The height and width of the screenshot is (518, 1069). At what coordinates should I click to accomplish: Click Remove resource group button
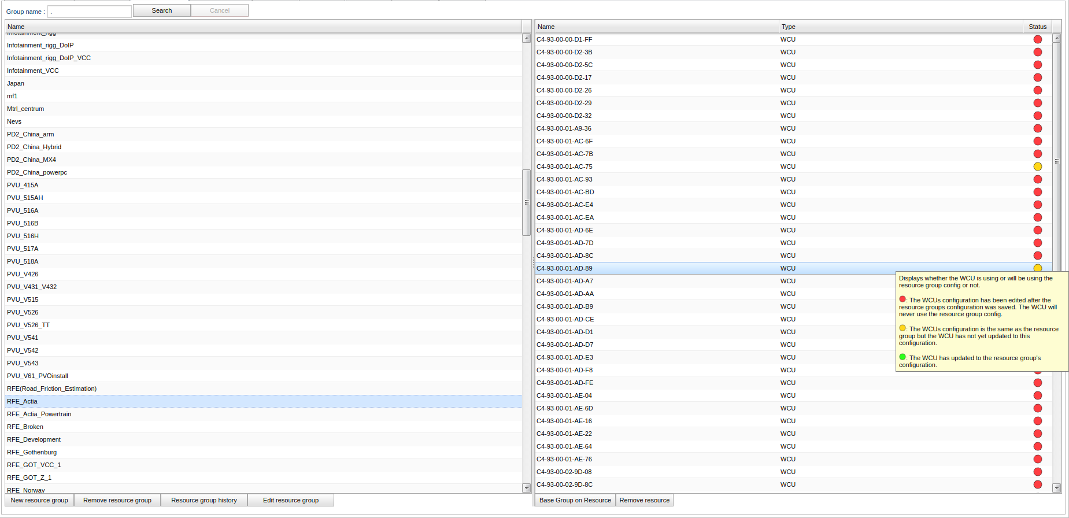click(x=117, y=500)
